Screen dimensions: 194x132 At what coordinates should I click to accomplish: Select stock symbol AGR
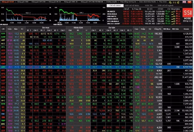(x=3, y=60)
